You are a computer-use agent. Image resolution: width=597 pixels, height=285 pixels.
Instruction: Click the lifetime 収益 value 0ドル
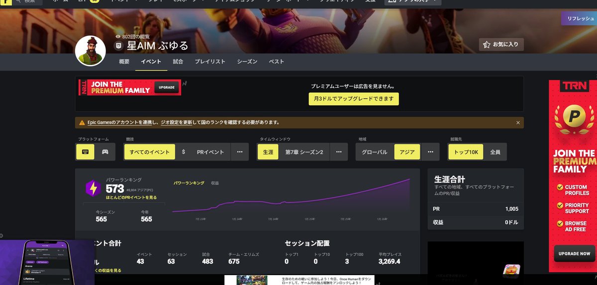click(x=511, y=222)
